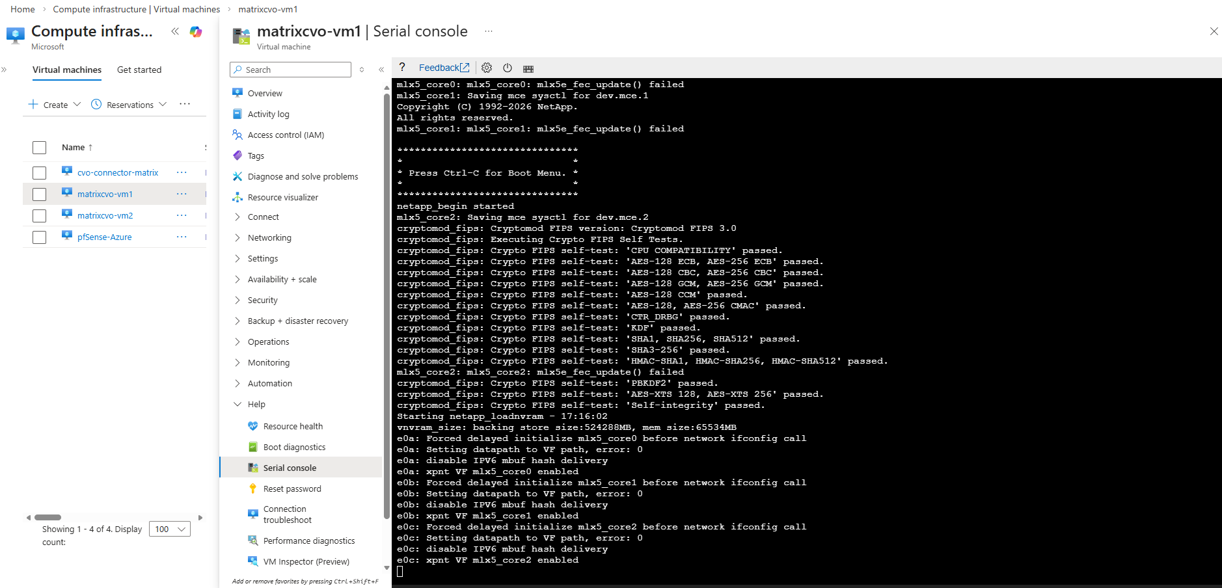Open Compute infrastructure breadcrumb link
Image resolution: width=1222 pixels, height=588 pixels.
[137, 9]
